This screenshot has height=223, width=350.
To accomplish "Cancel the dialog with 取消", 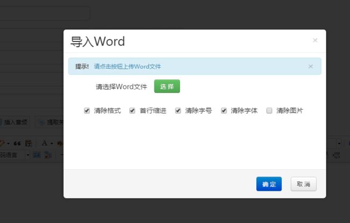I will coord(304,184).
